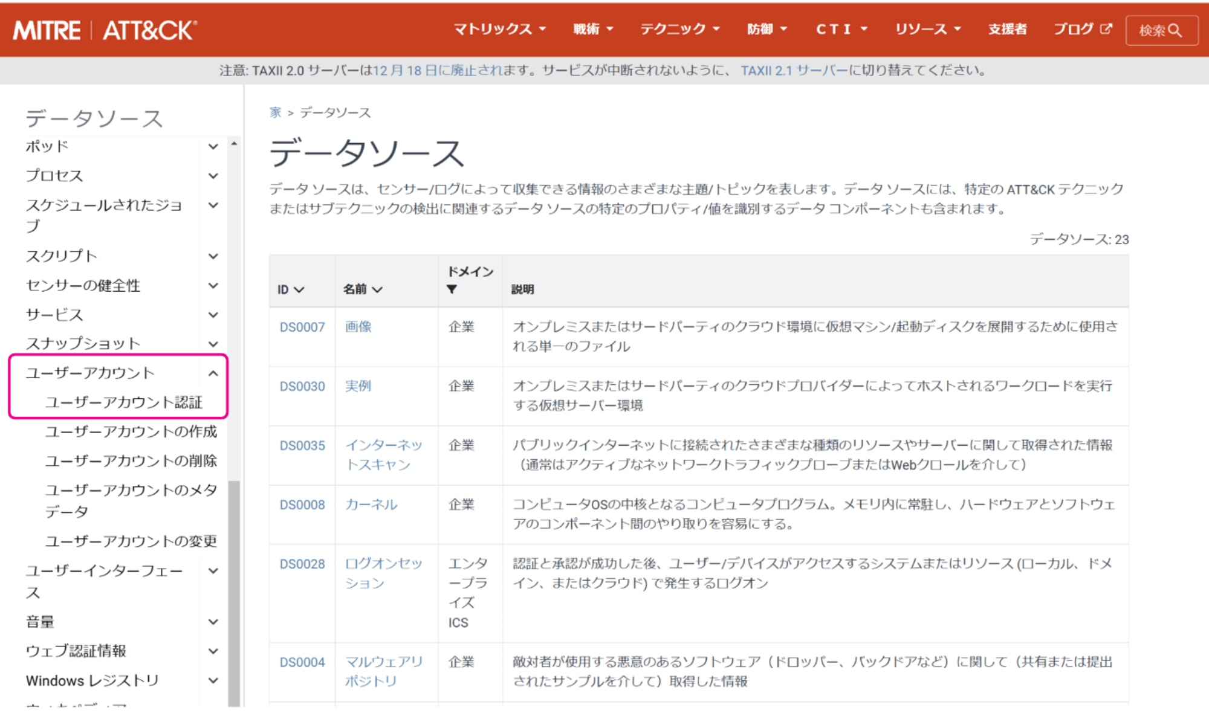
Task: Open the マトリックス dropdown menu
Action: (x=499, y=29)
